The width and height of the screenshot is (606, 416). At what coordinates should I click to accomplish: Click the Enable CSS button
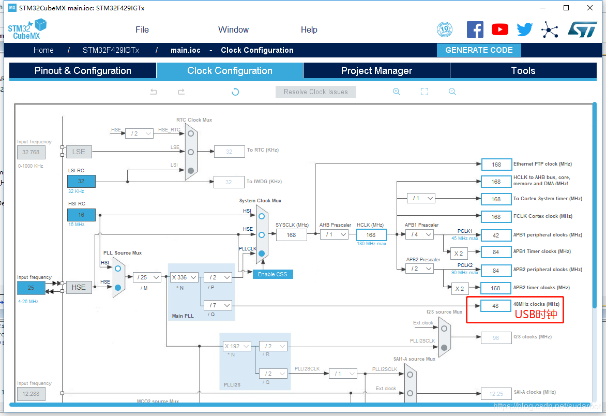(x=272, y=274)
